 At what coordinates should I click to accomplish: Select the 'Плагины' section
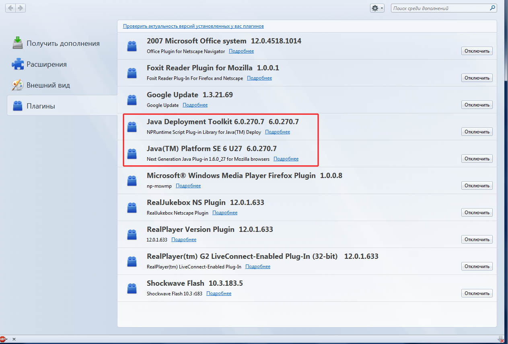[62, 106]
